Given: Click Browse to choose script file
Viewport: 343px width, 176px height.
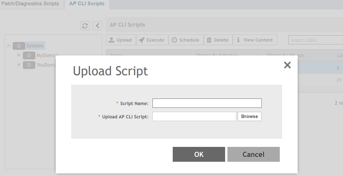Looking at the screenshot, I should tap(249, 116).
